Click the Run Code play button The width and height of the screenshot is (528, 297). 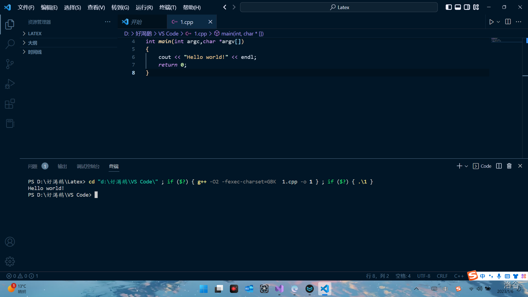(x=491, y=22)
